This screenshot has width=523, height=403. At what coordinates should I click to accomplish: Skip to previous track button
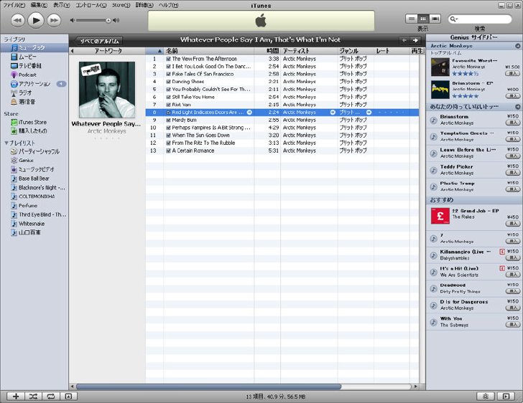(x=18, y=20)
